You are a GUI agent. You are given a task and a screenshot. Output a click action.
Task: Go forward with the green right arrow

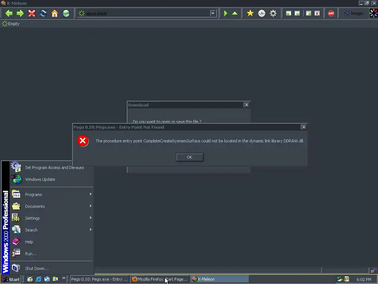coord(20,13)
